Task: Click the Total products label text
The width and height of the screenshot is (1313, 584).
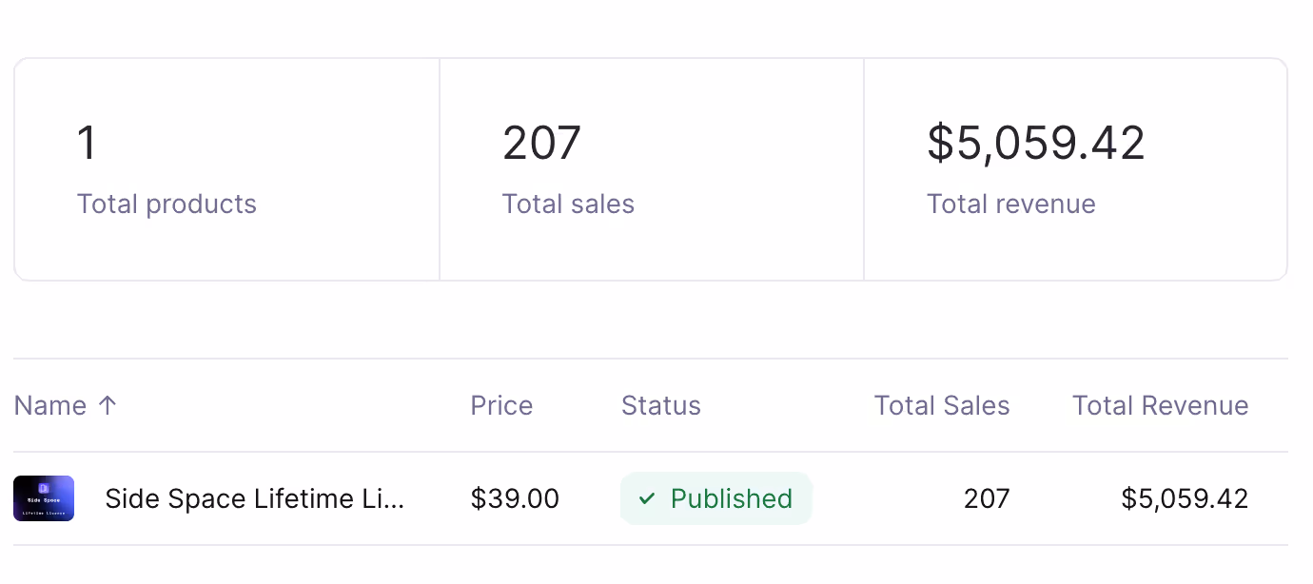Action: point(167,204)
